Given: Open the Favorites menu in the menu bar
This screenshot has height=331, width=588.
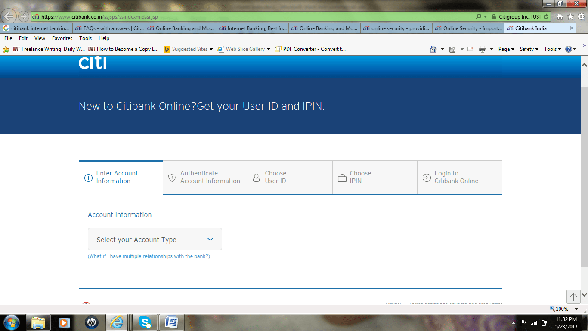Looking at the screenshot, I should [62, 38].
